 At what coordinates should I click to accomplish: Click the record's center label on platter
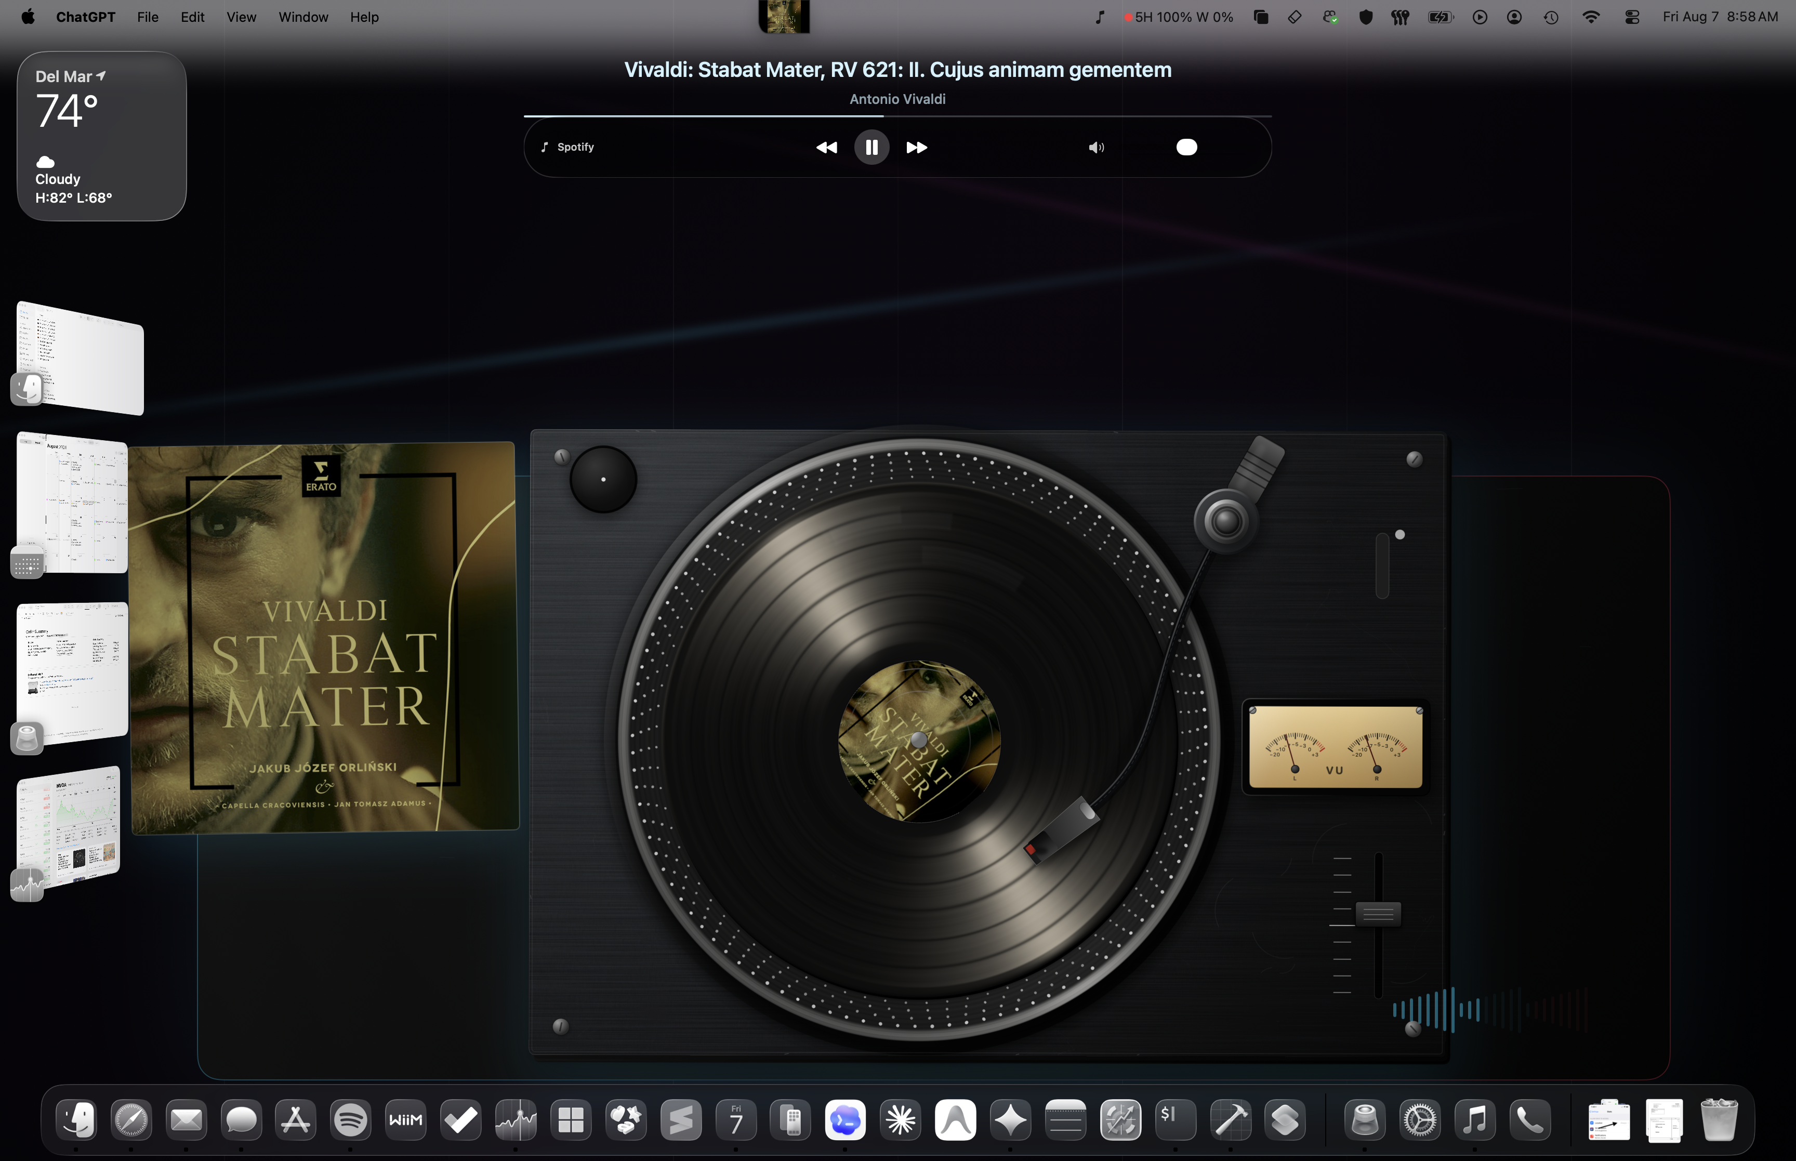tap(919, 741)
